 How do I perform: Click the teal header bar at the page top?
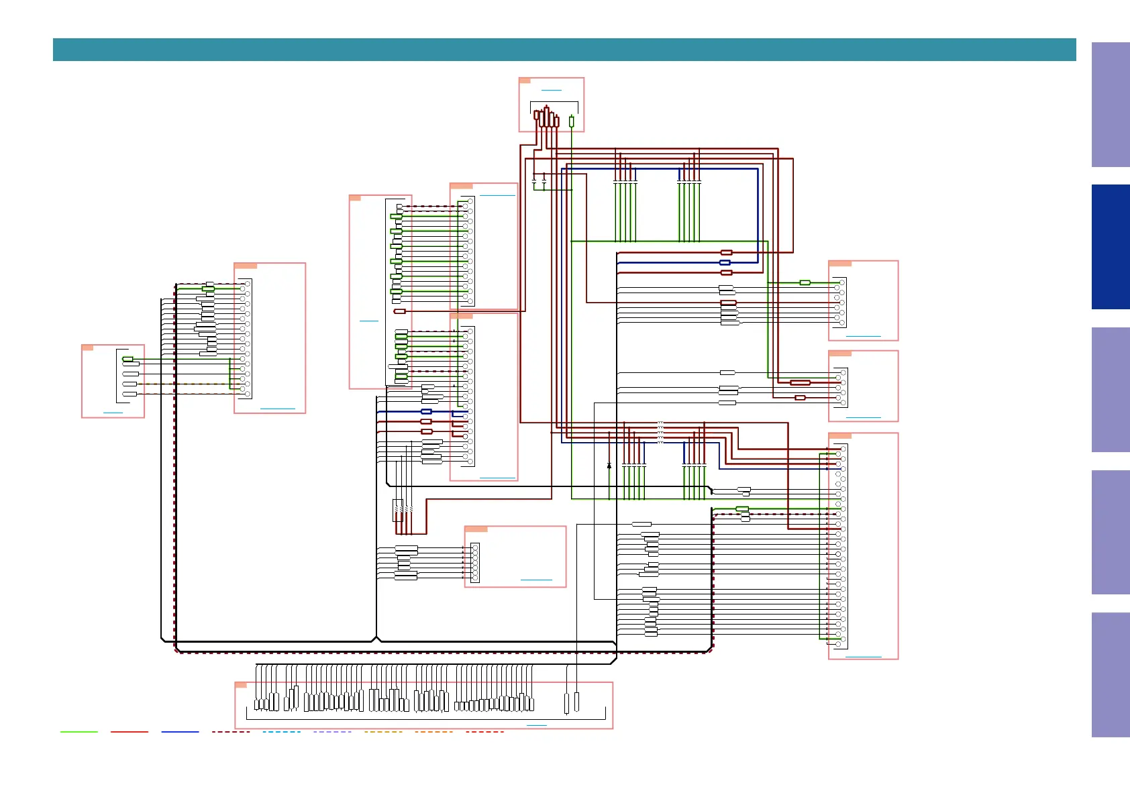(x=564, y=50)
